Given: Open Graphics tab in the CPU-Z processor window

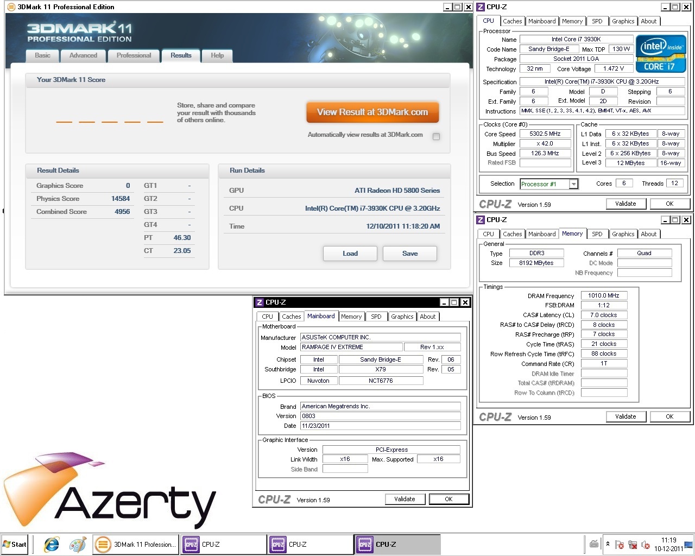Looking at the screenshot, I should (x=623, y=21).
